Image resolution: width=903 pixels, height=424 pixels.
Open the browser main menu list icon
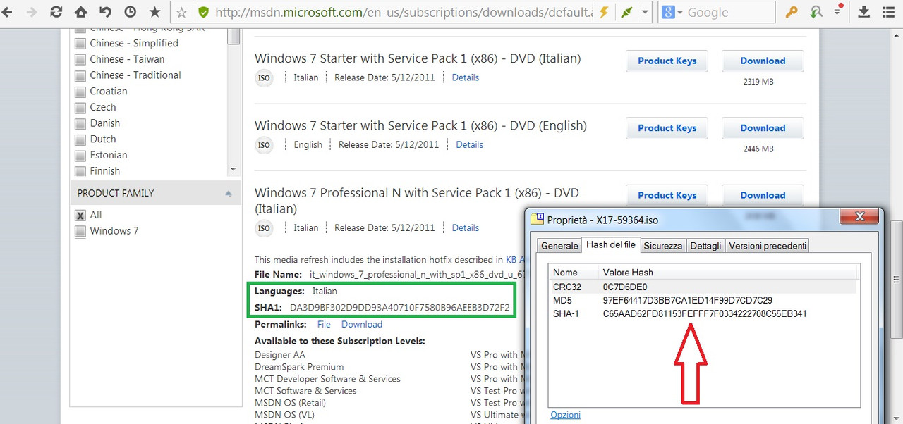pyautogui.click(x=889, y=12)
